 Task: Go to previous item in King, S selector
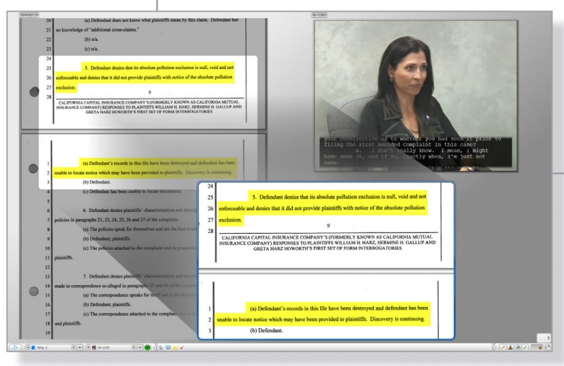click(28, 347)
